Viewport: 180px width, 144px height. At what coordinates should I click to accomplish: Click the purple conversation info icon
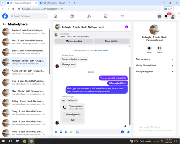tap(127, 27)
